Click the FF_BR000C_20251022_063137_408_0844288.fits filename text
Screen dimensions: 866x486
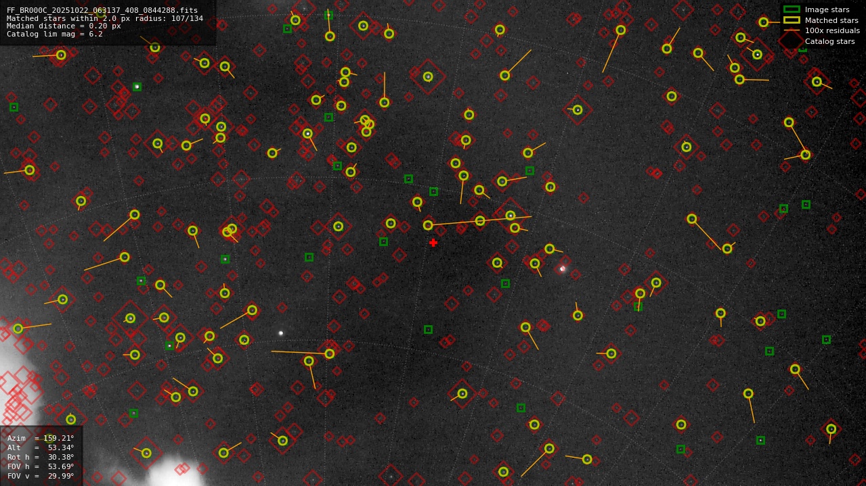(102, 10)
